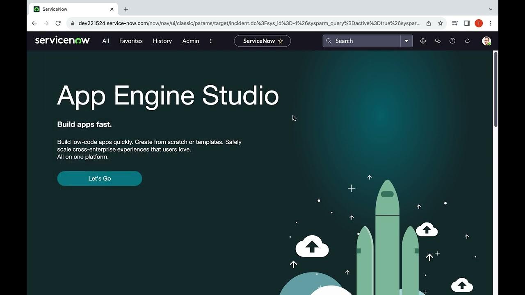Open the Admin menu

[x=191, y=41]
